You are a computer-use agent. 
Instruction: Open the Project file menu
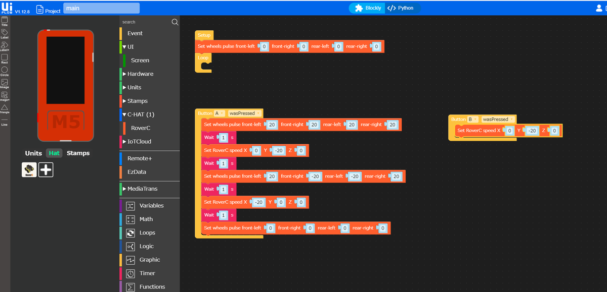(x=48, y=9)
